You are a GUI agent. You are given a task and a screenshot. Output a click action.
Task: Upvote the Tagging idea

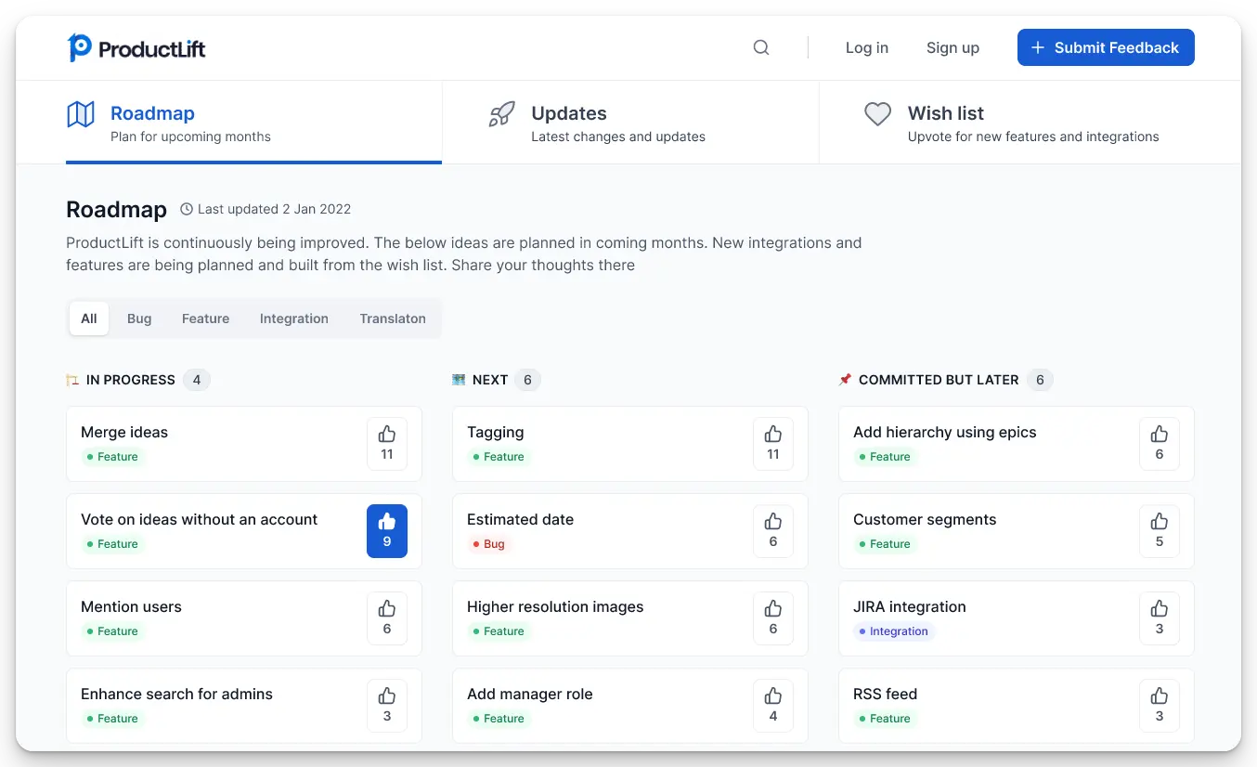point(772,443)
